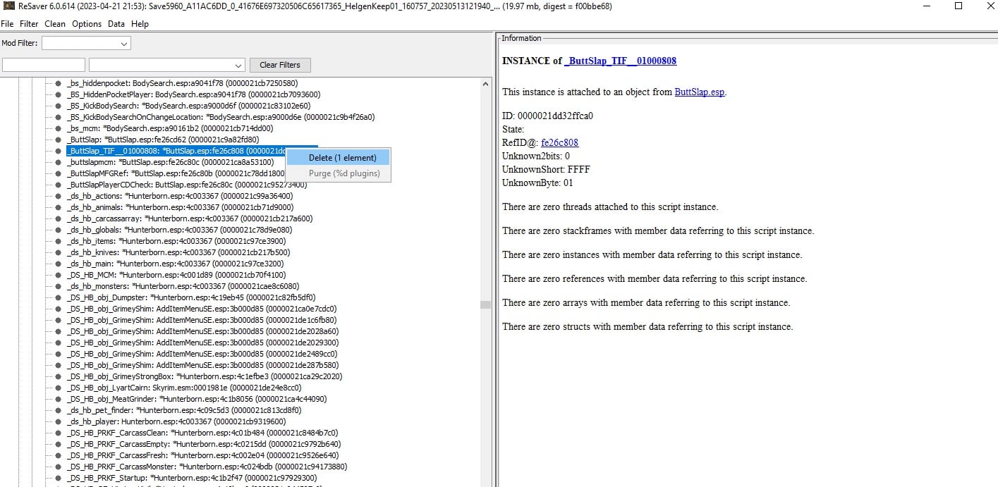Viewport: 998px width, 487px height.
Task: Select _DS_HB_obj_GrimeyShim row ending 21ca0e7cdc0
Action: (202, 309)
